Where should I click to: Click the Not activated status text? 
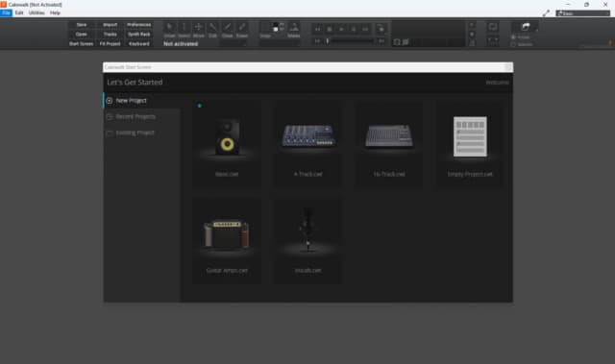pyautogui.click(x=181, y=44)
